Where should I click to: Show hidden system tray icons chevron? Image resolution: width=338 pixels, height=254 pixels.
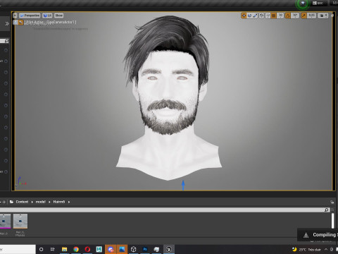coord(326,249)
